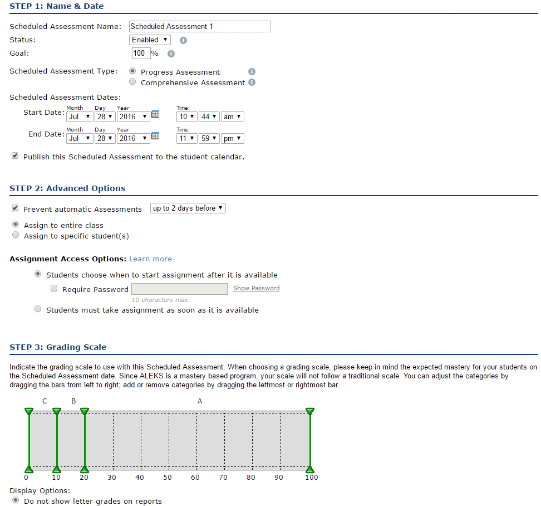Image resolution: width=541 pixels, height=506 pixels.
Task: Open End Date pm dropdown
Action: tap(233, 139)
